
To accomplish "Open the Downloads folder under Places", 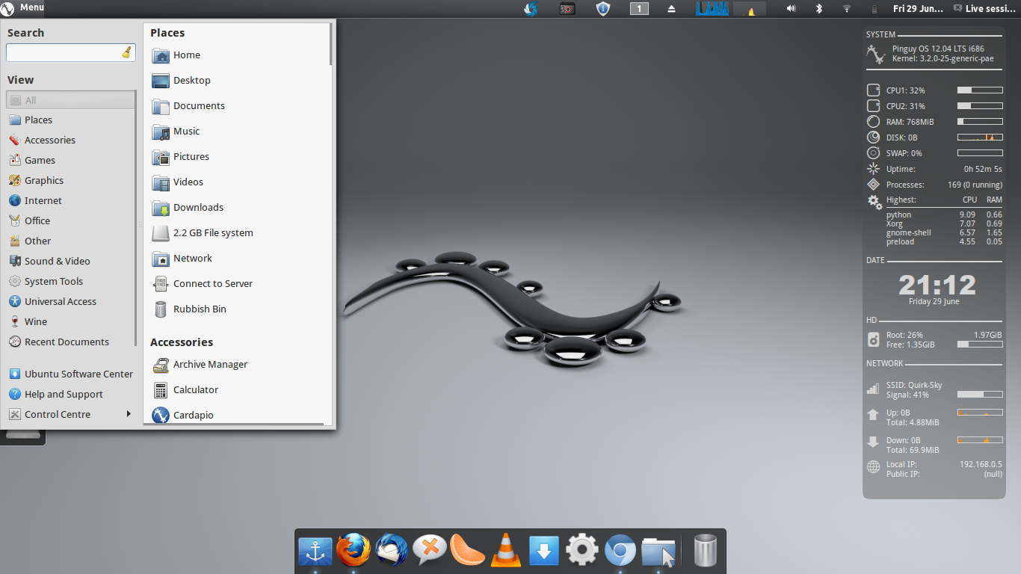I will 198,207.
